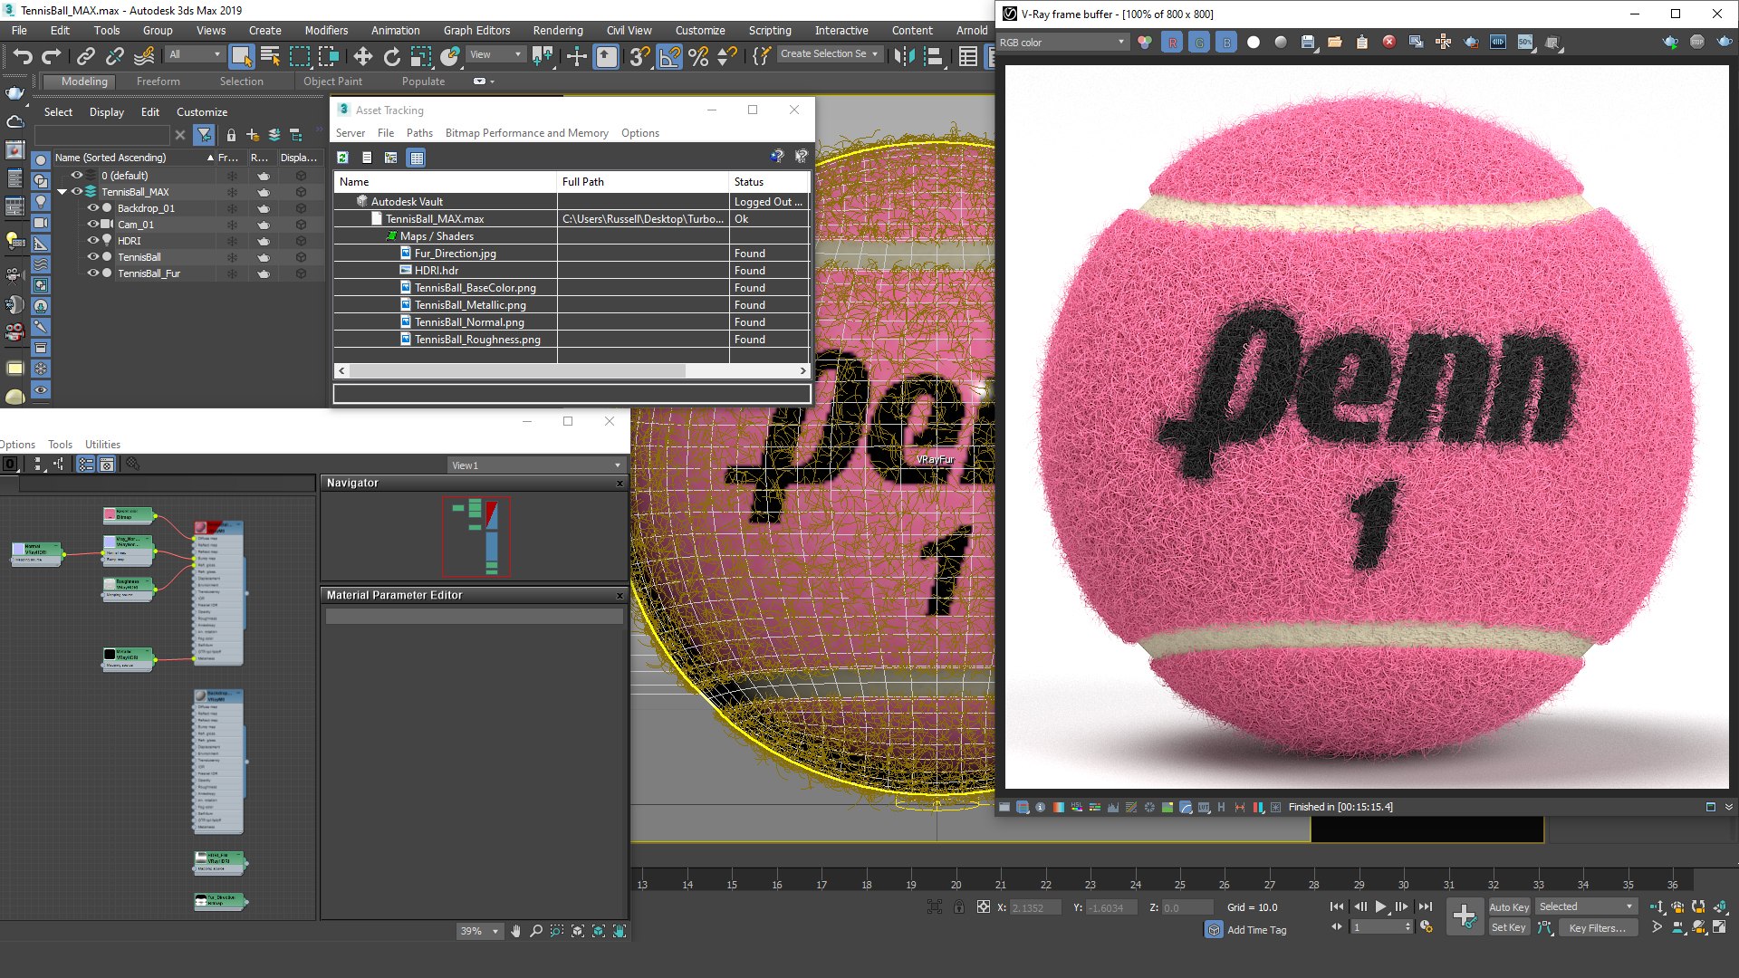The image size is (1739, 978).
Task: Open the View1 dropdown in material editor
Action: tap(536, 465)
